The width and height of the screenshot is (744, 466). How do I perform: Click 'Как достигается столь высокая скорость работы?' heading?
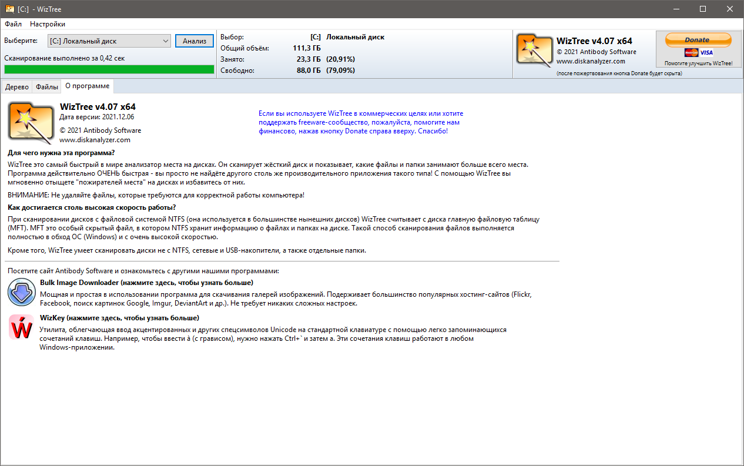point(92,207)
